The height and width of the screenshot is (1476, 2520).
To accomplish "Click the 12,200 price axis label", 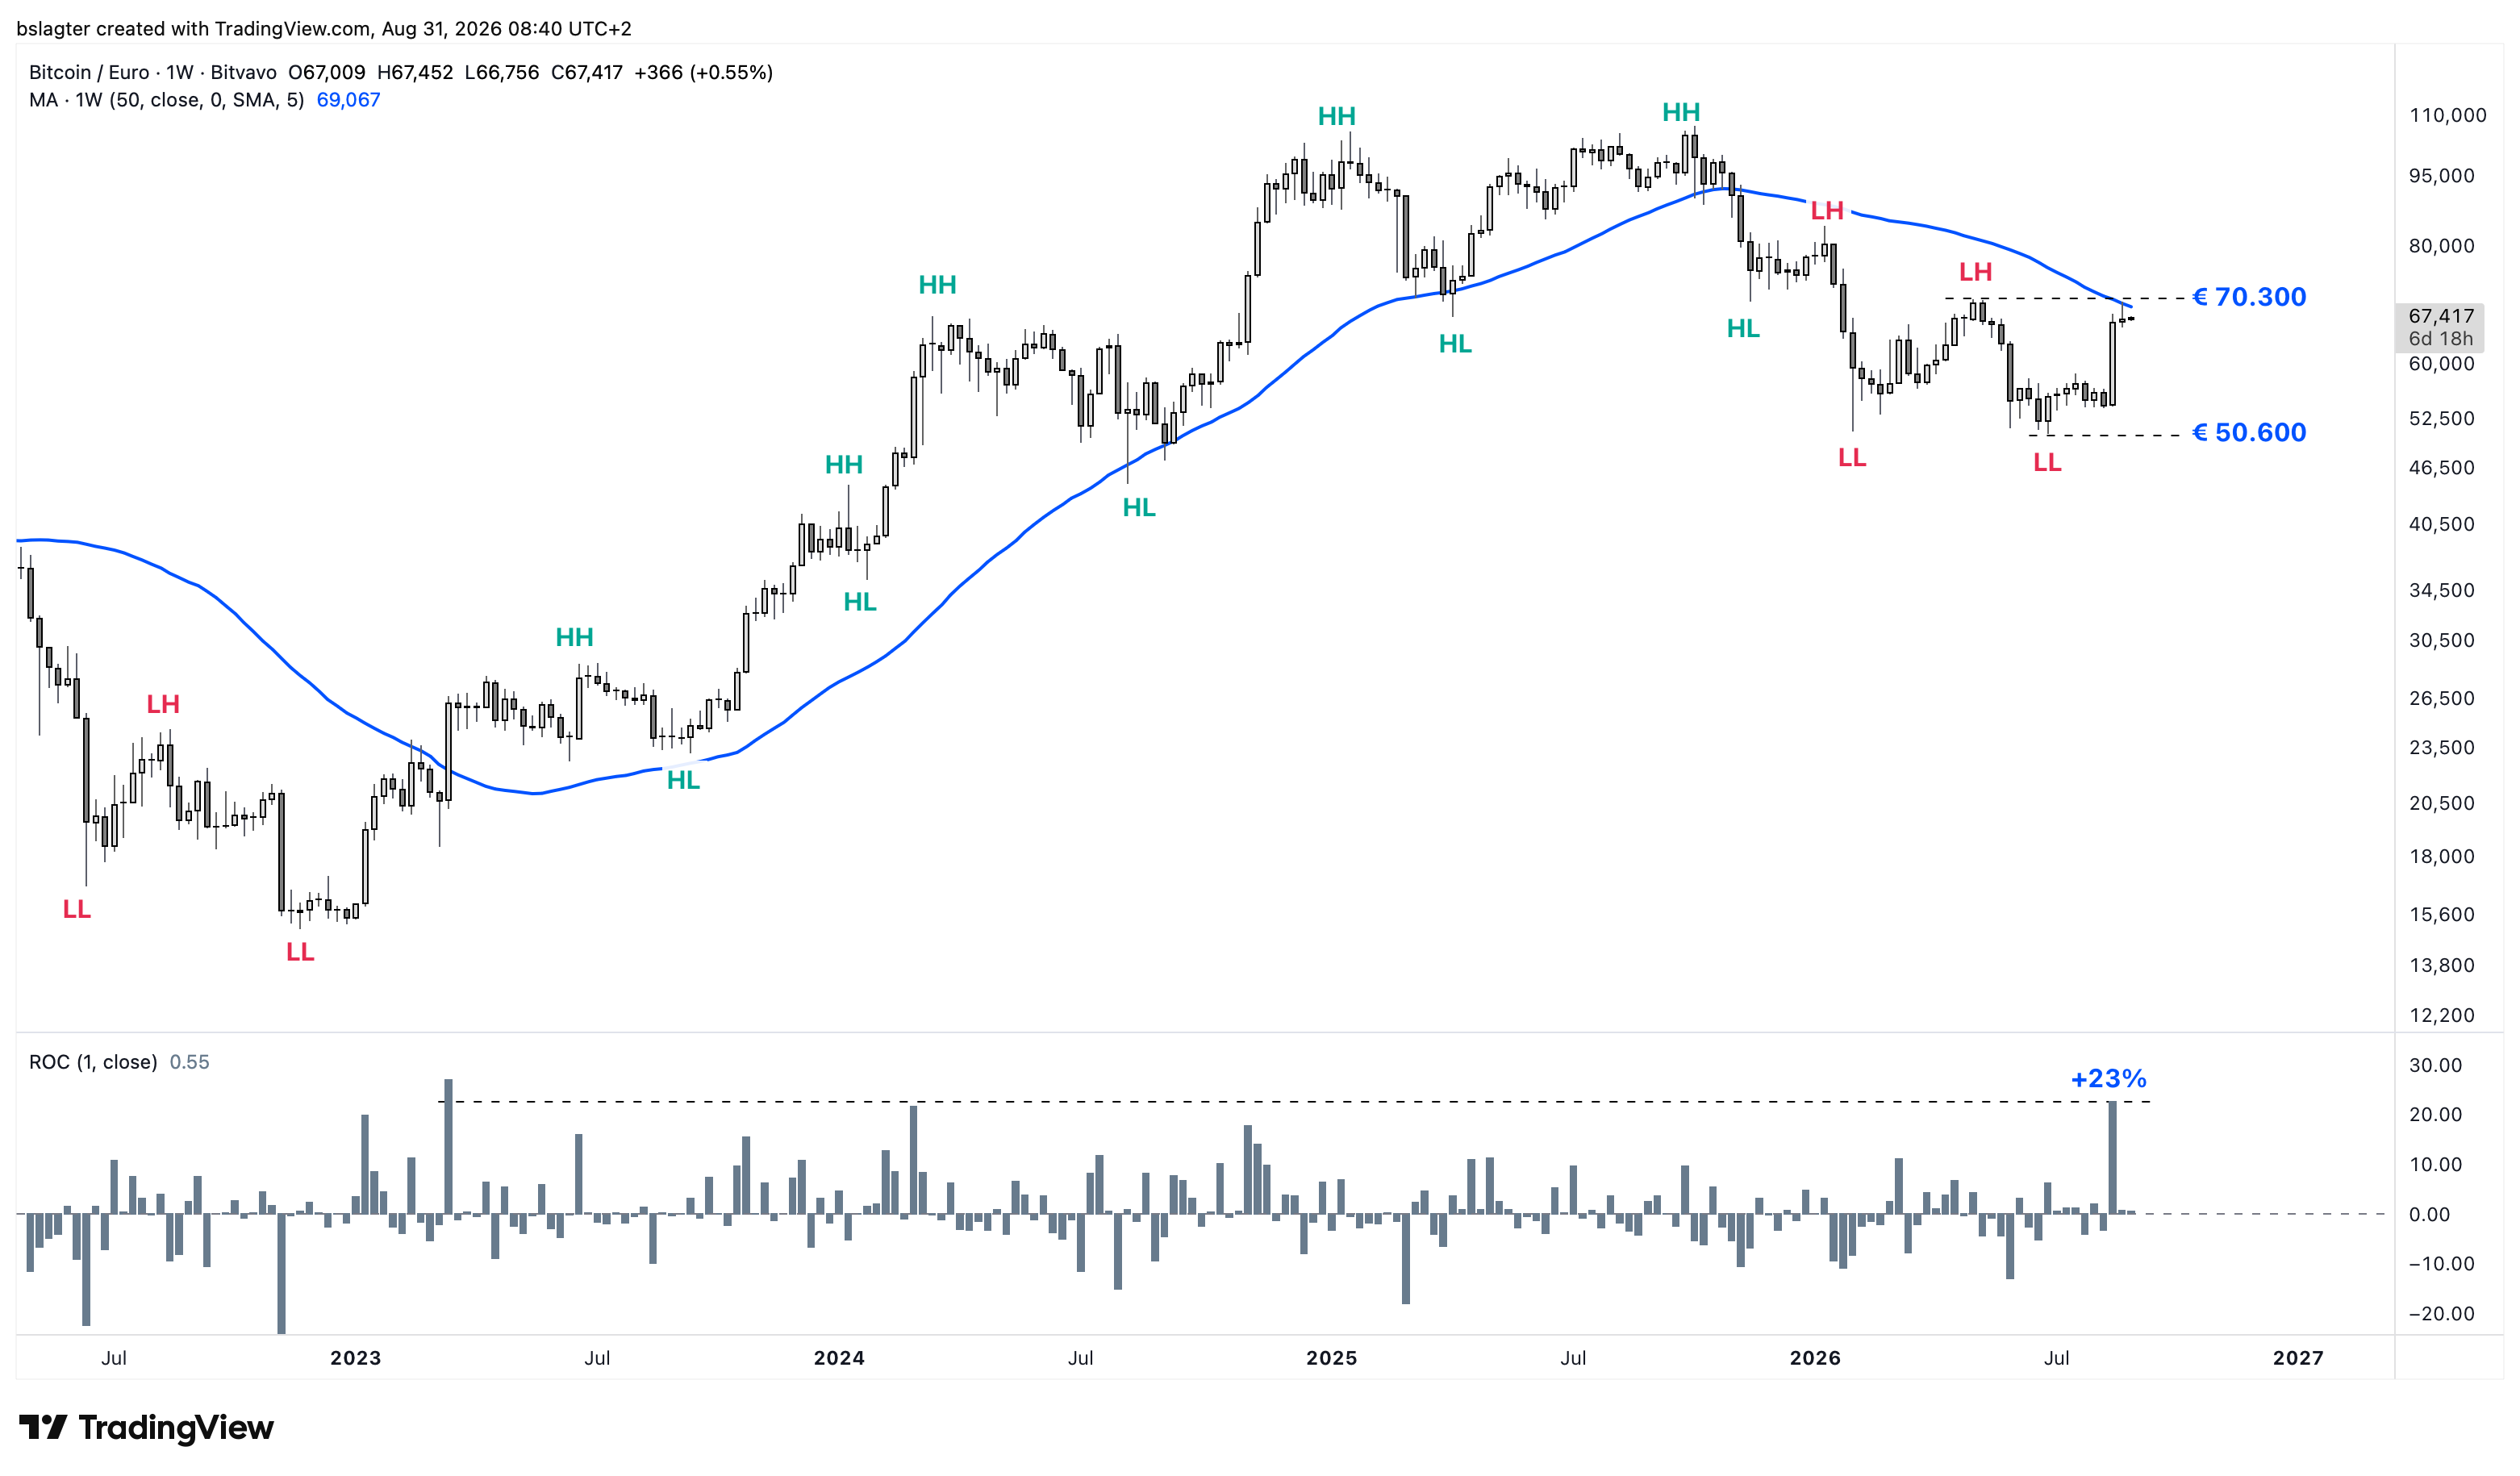I will [x=2442, y=1015].
